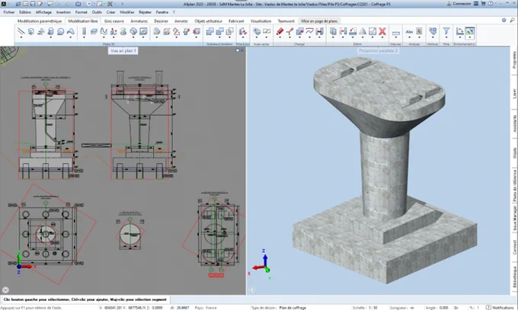
Task: Click the Pays France status entry
Action: point(206,308)
